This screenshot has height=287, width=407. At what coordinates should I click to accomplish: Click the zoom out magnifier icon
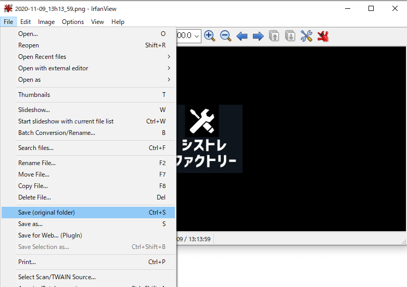[x=225, y=36]
